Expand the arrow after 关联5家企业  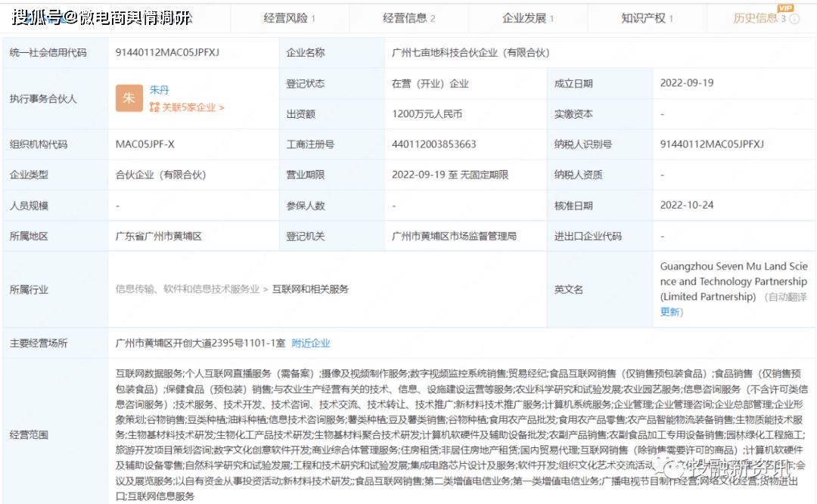tap(222, 107)
